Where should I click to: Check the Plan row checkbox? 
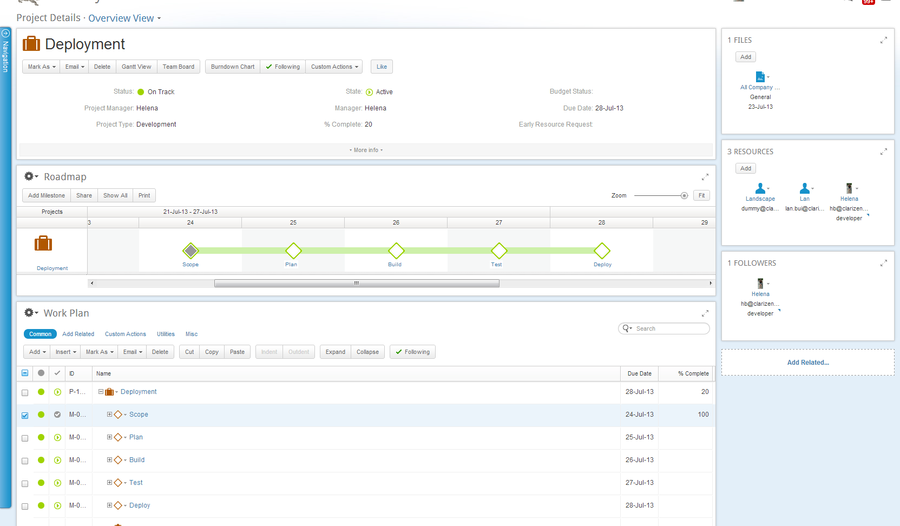click(25, 438)
